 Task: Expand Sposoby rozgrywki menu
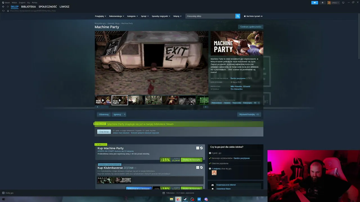tap(161, 16)
